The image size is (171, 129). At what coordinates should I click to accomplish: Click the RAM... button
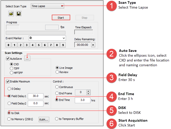click(x=43, y=119)
